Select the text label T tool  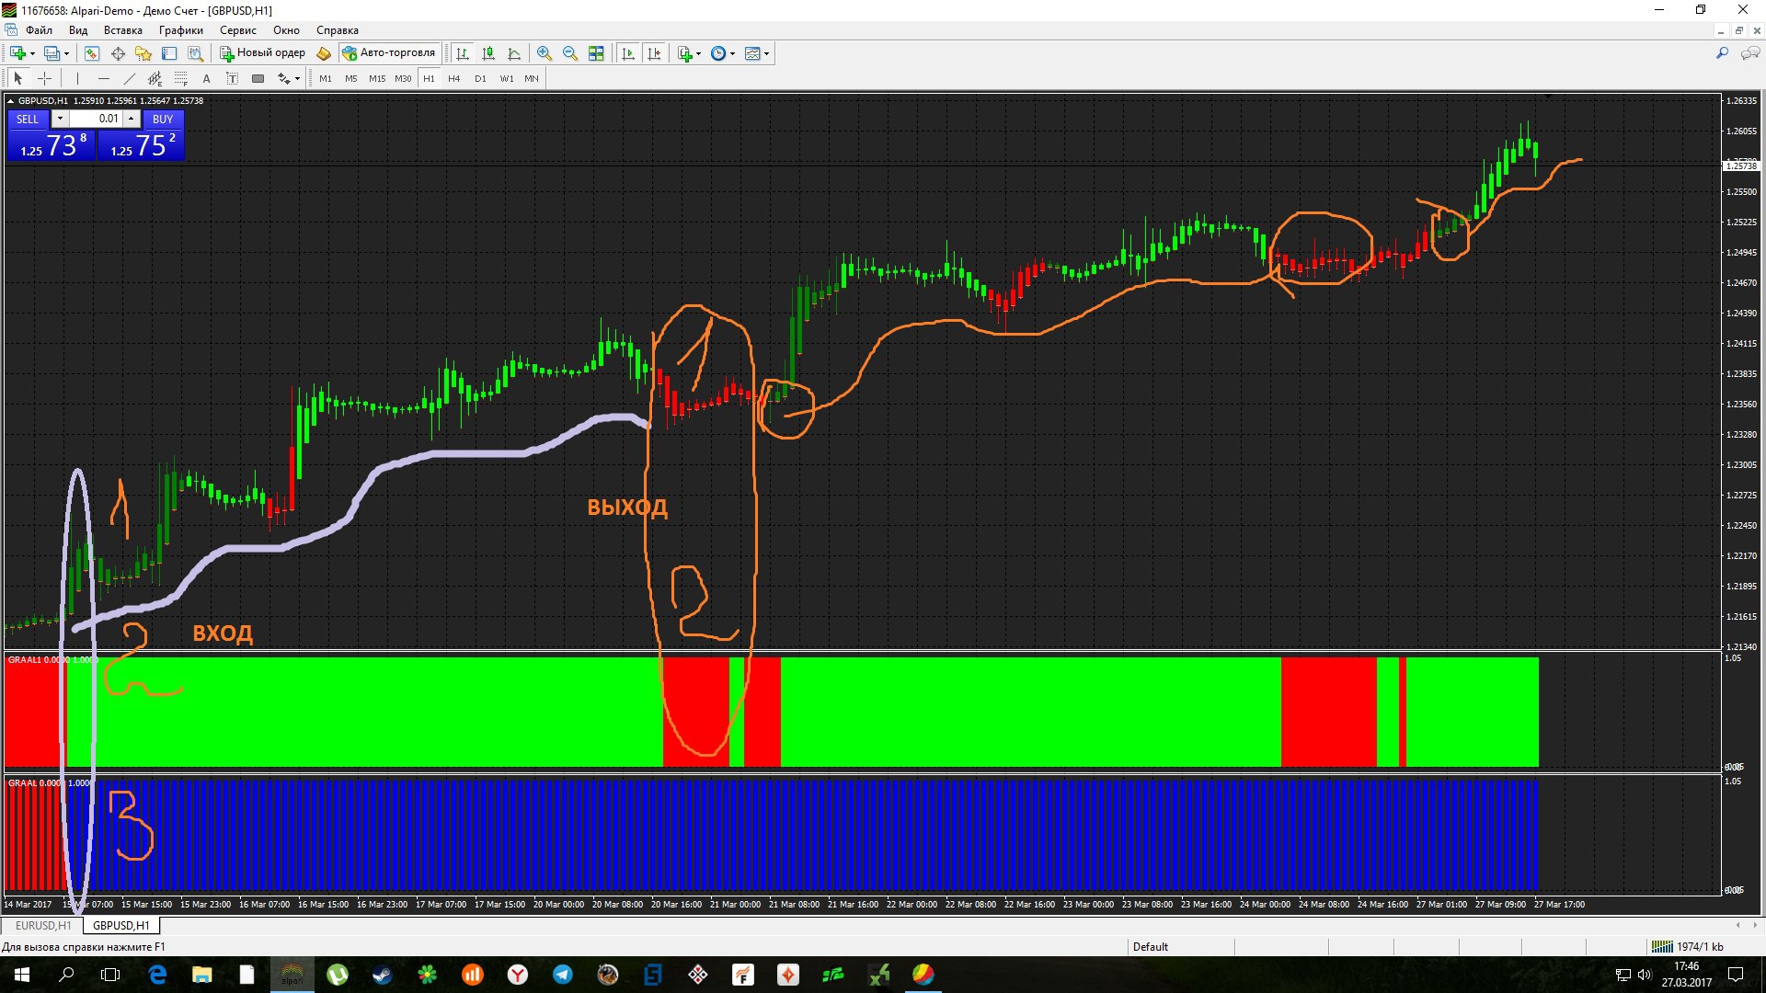coord(232,78)
